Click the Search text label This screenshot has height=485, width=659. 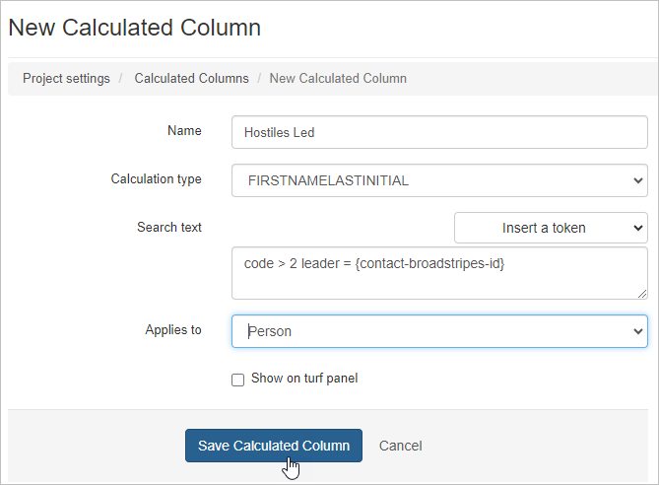(169, 228)
